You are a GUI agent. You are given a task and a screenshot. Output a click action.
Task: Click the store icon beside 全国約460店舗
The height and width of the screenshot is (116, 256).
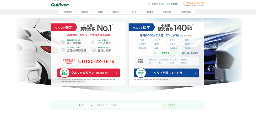(x=62, y=50)
